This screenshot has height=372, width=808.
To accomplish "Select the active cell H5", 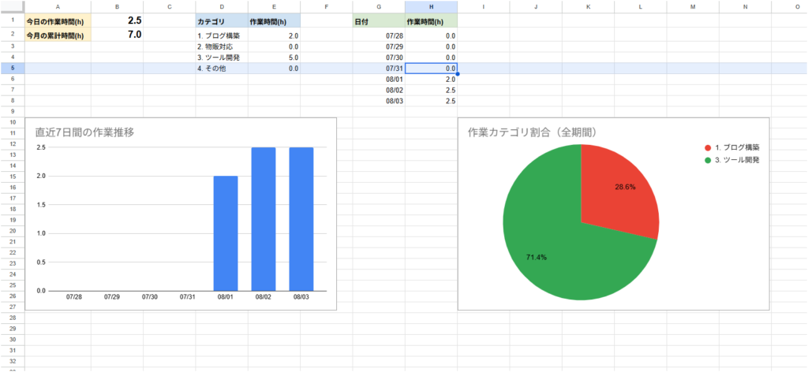I will tap(431, 69).
